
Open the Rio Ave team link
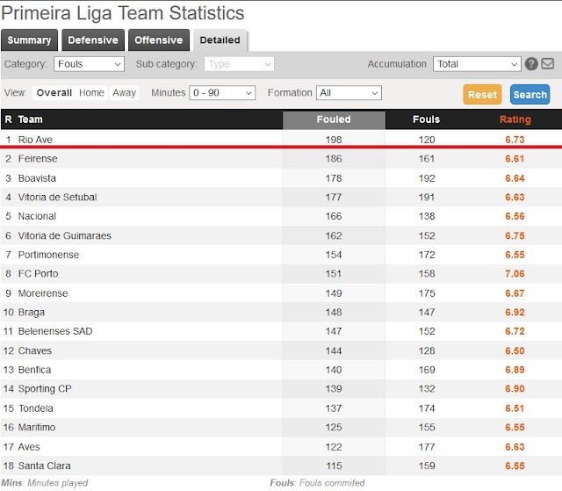(x=35, y=140)
